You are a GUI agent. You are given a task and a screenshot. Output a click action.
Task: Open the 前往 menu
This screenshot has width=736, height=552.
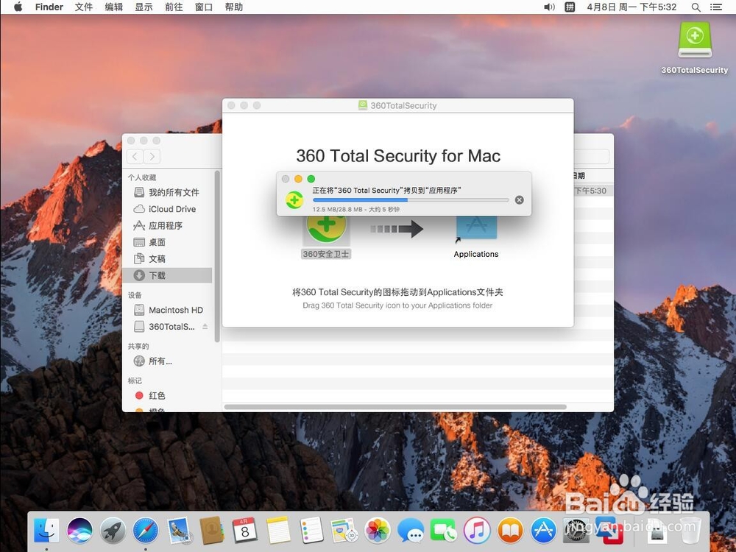(x=174, y=7)
